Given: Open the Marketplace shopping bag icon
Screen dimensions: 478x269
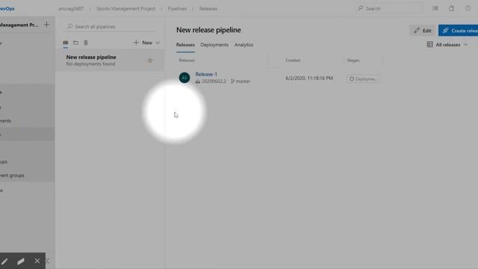Looking at the screenshot, I should click(x=451, y=8).
